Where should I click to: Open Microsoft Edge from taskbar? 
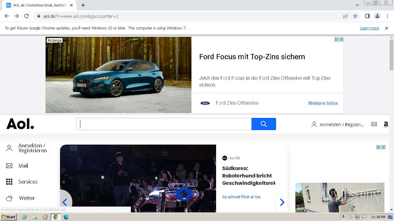tap(66, 217)
